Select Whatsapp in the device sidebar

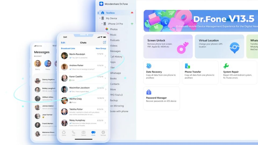click(116, 73)
